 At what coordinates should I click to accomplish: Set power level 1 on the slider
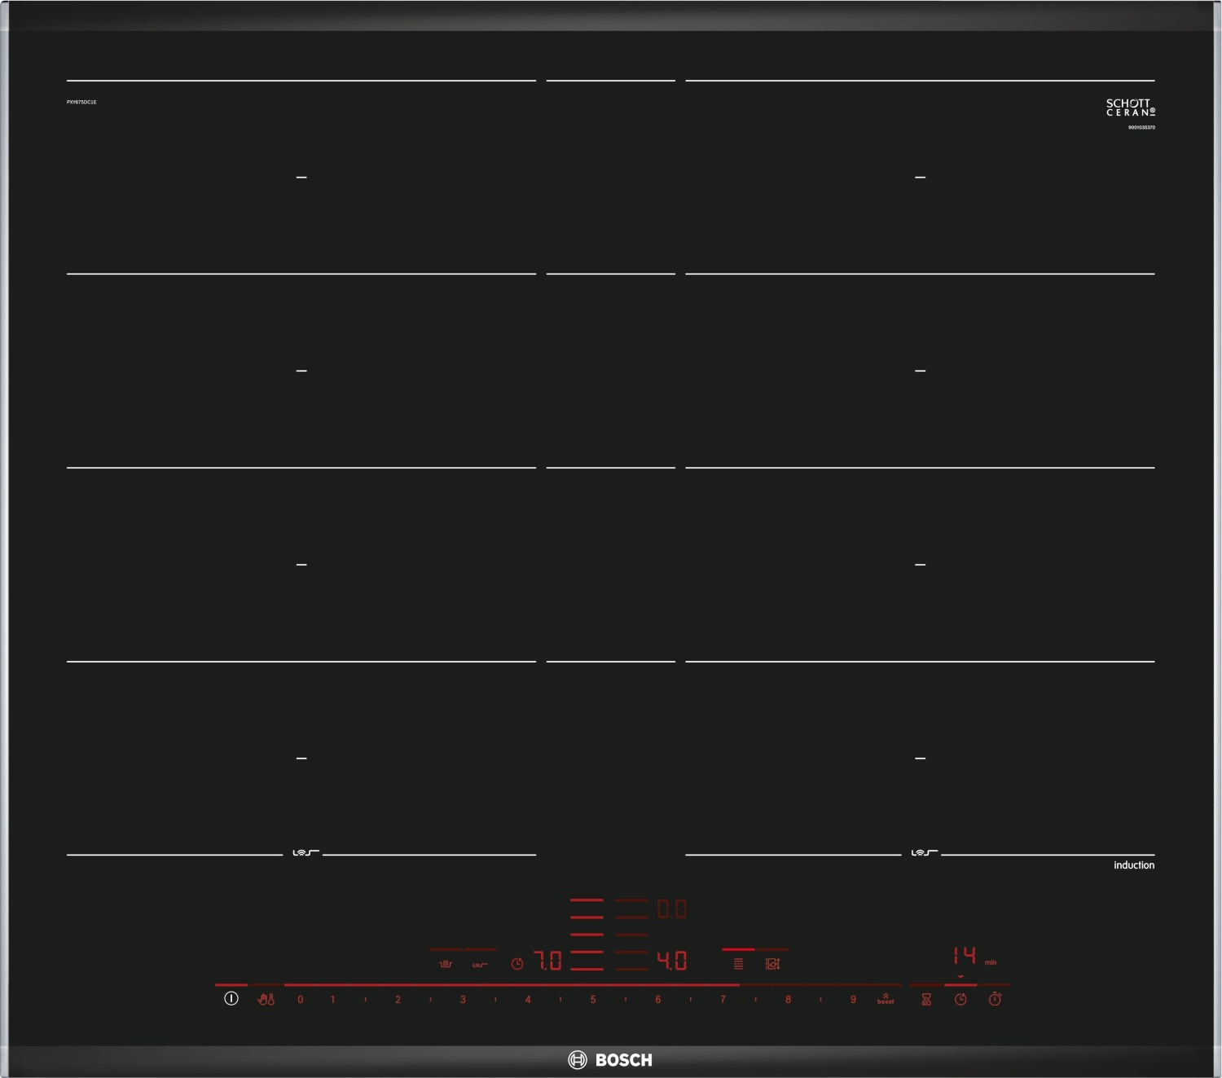tap(332, 1000)
